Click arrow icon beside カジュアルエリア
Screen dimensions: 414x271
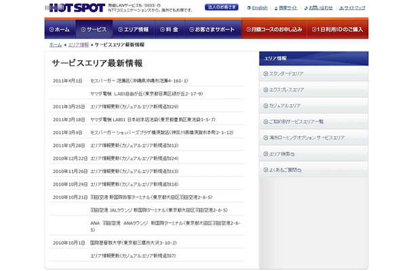tap(265, 106)
